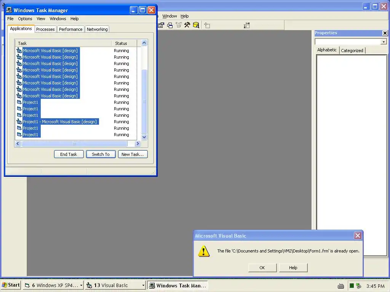Click the task list scroll left arrow
Viewport: 390px width, 292px height.
pyautogui.click(x=18, y=143)
